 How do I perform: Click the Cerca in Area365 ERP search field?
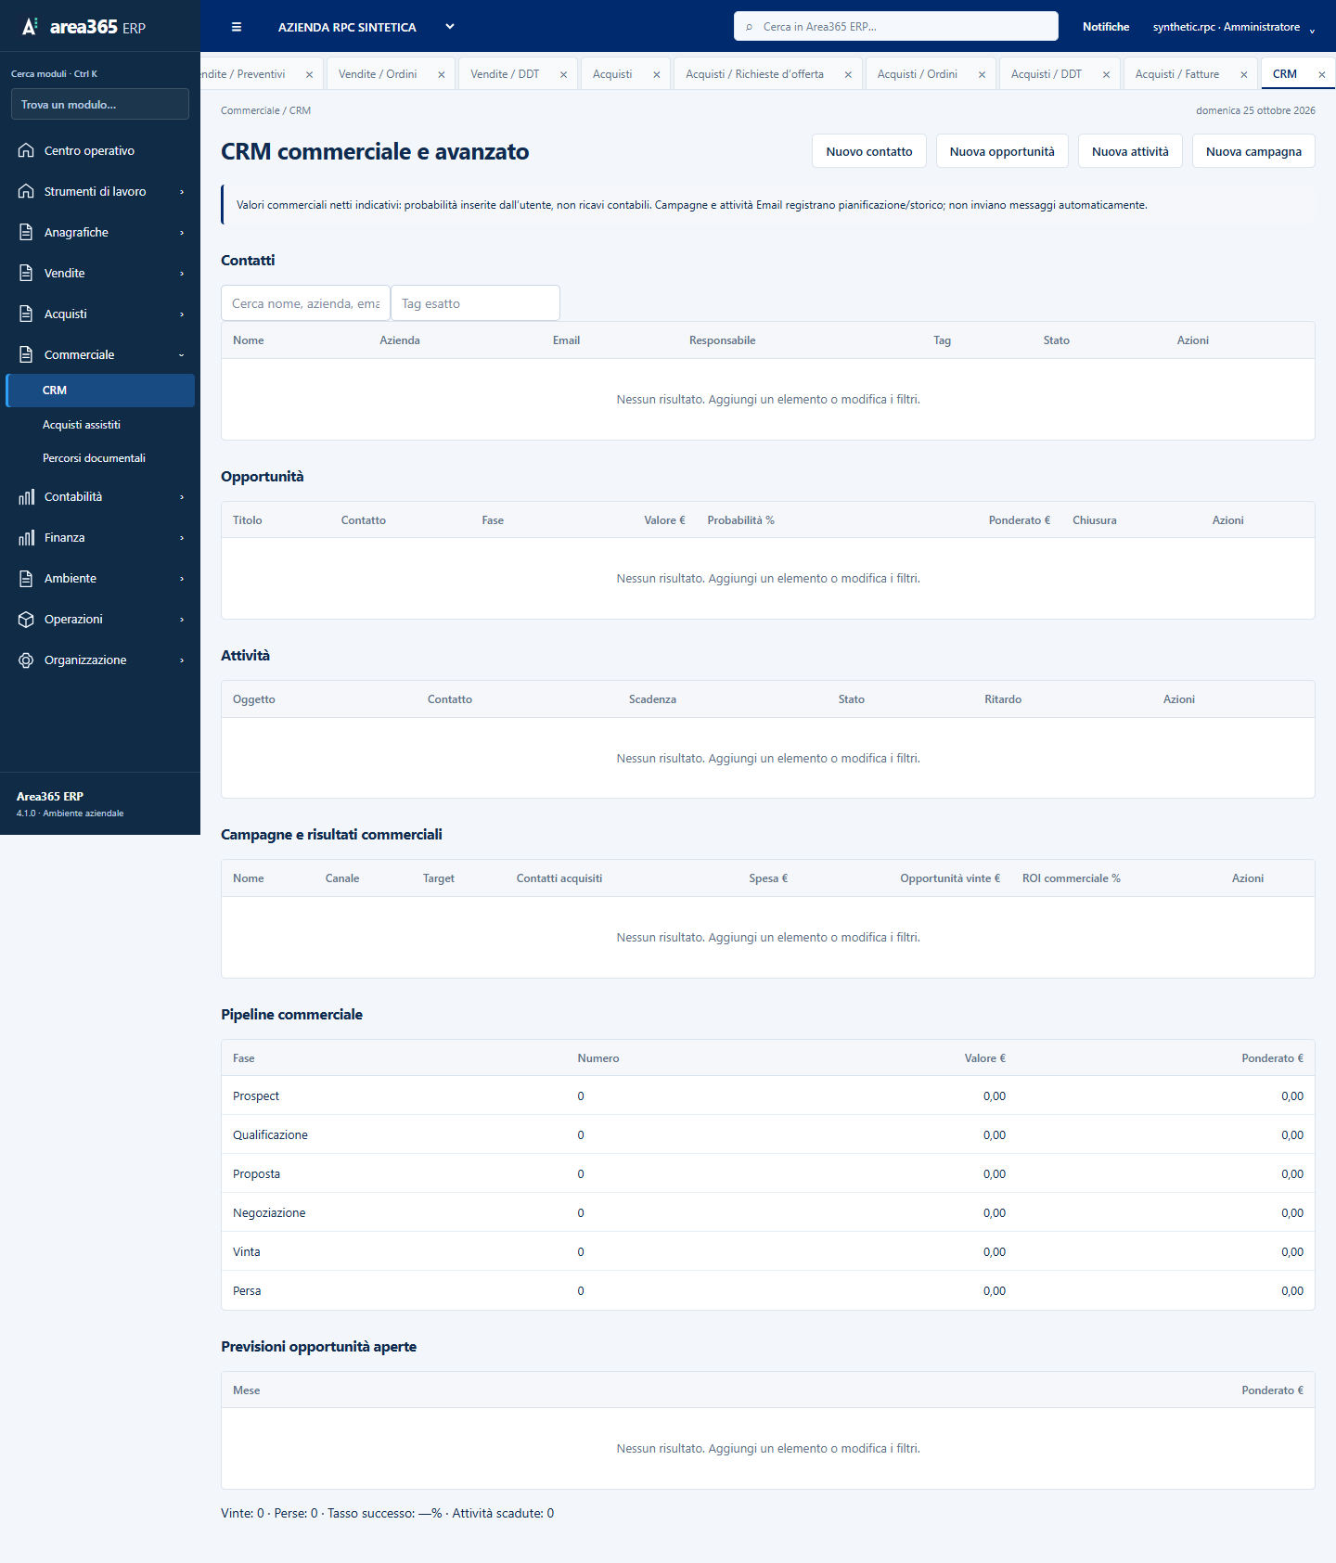[x=896, y=26]
